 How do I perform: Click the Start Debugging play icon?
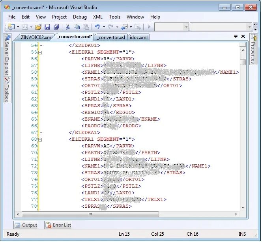149,27
